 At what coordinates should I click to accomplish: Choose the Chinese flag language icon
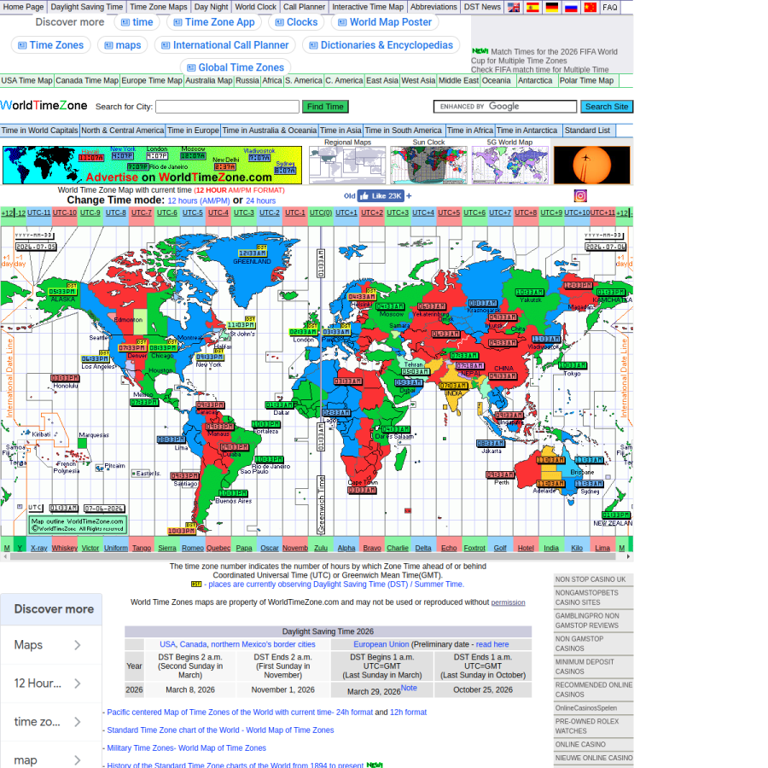(x=591, y=8)
